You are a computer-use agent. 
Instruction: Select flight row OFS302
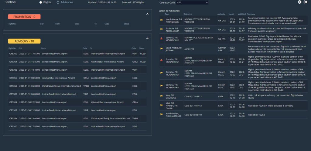tap(77, 70)
